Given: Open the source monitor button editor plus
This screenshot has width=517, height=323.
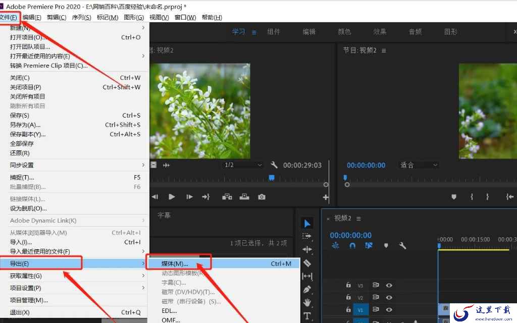Looking at the screenshot, I should tap(326, 197).
